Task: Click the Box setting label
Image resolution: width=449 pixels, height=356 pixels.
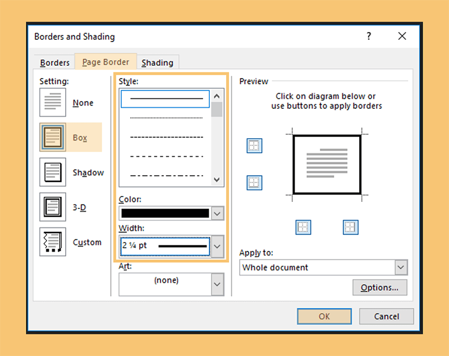Action: [80, 138]
